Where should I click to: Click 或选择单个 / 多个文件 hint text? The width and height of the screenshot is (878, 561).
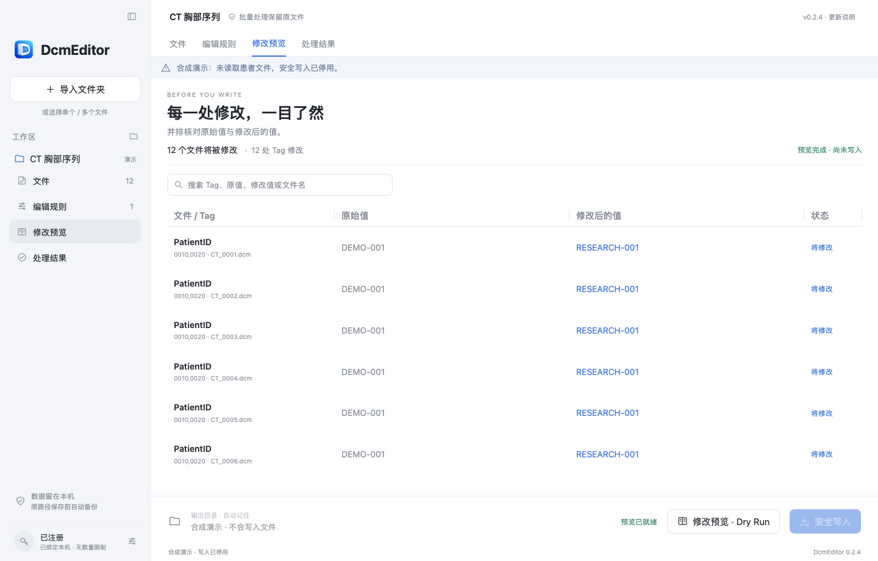[x=75, y=112]
